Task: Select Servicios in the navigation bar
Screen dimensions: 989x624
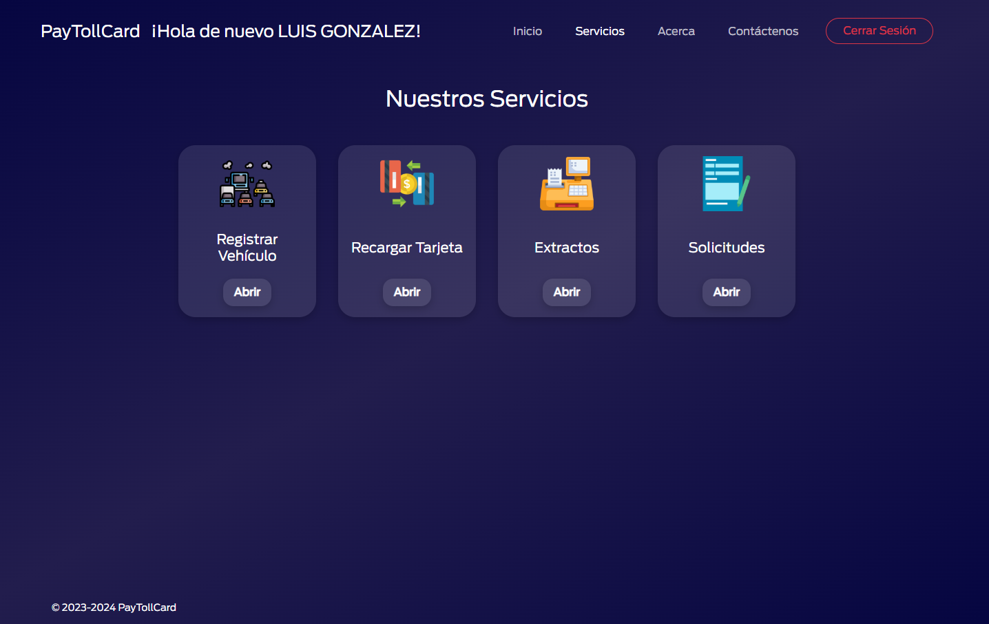Action: [600, 31]
